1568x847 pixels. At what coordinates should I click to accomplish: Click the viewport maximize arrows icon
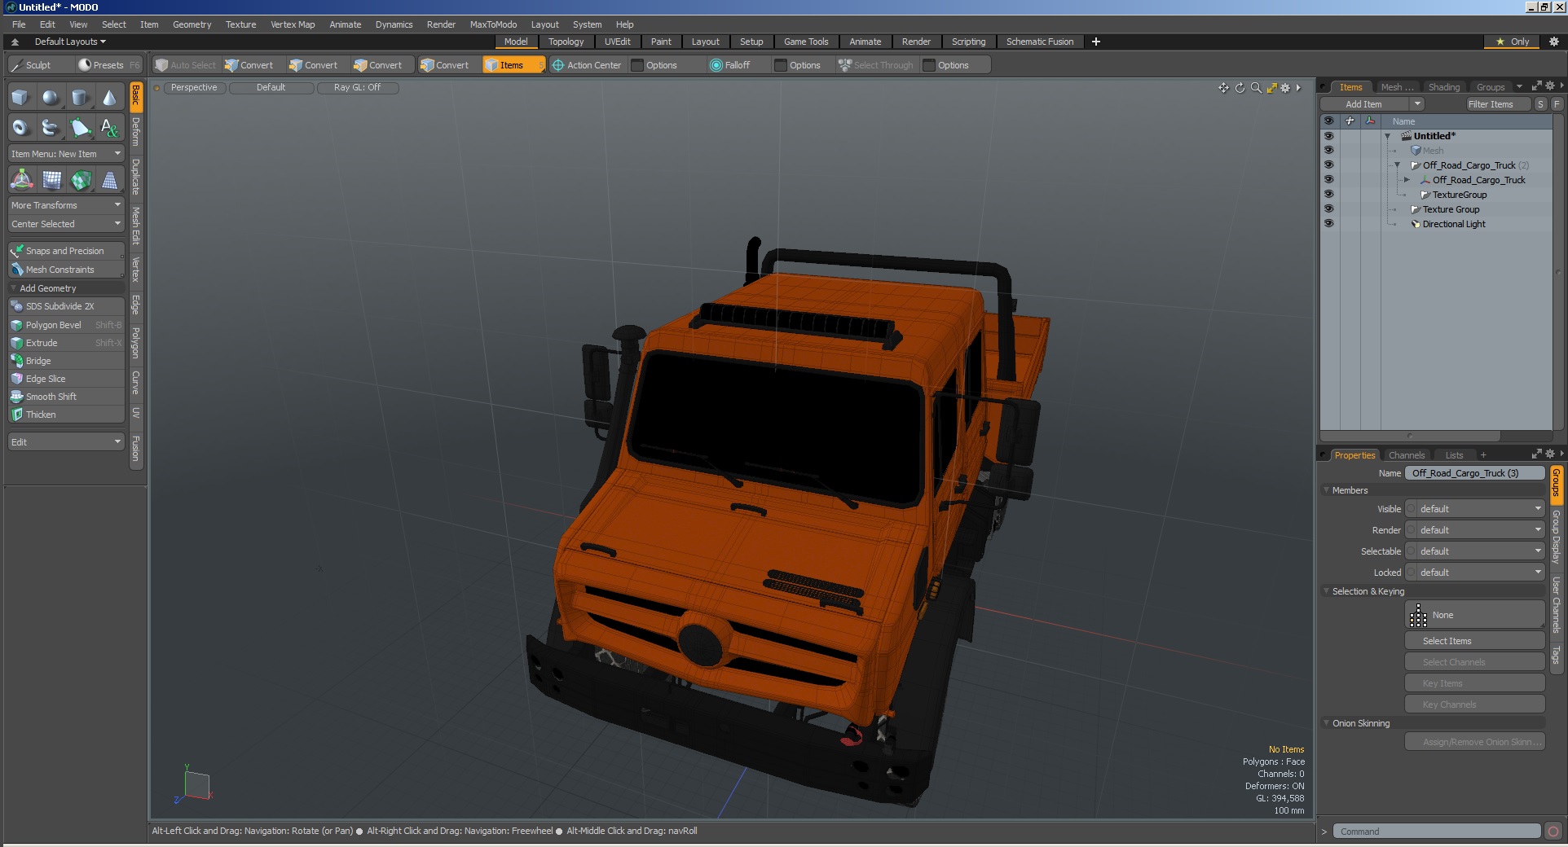coord(1271,88)
